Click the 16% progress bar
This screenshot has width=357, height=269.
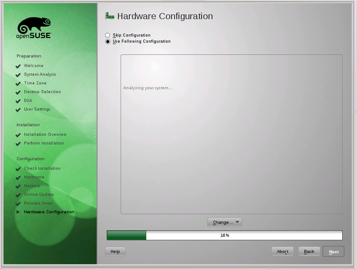[225, 235]
